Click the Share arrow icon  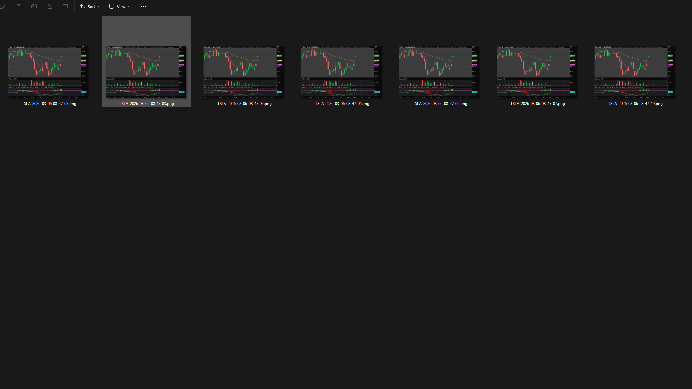[x=50, y=6]
